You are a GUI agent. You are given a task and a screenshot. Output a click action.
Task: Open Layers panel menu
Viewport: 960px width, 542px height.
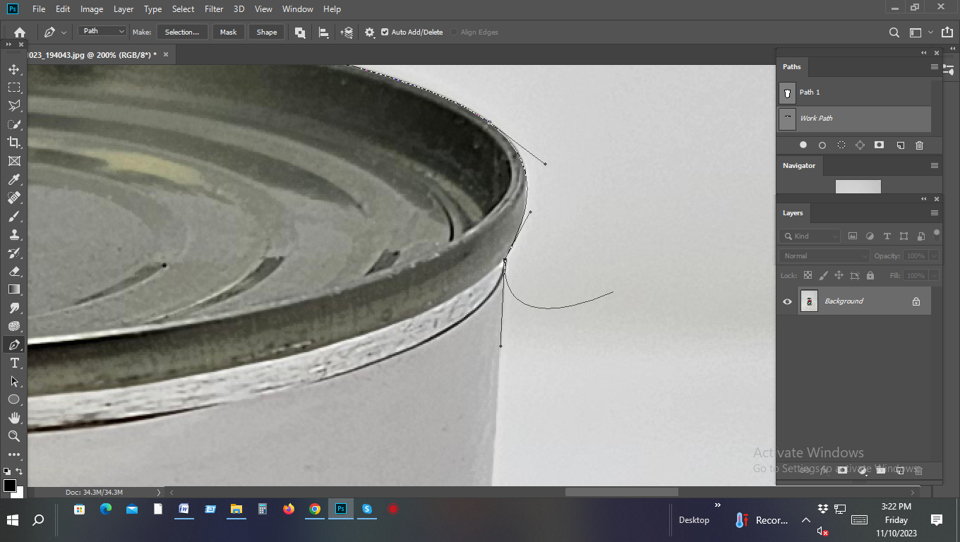point(935,212)
